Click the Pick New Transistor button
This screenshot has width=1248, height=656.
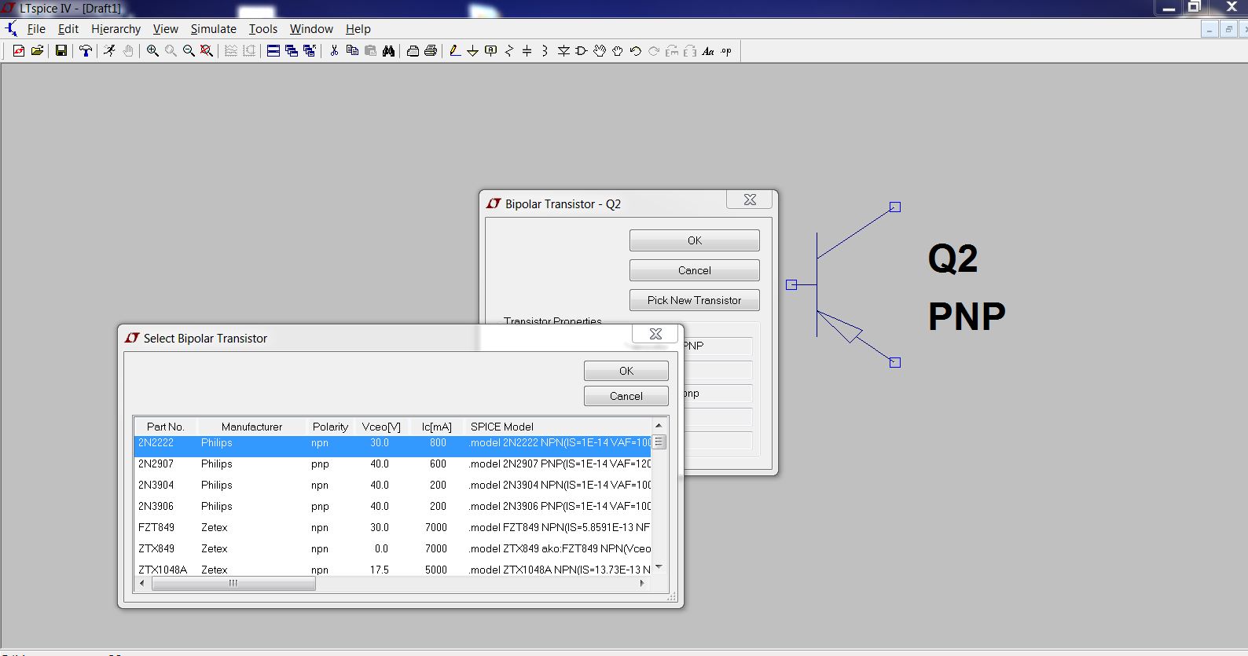pyautogui.click(x=695, y=300)
